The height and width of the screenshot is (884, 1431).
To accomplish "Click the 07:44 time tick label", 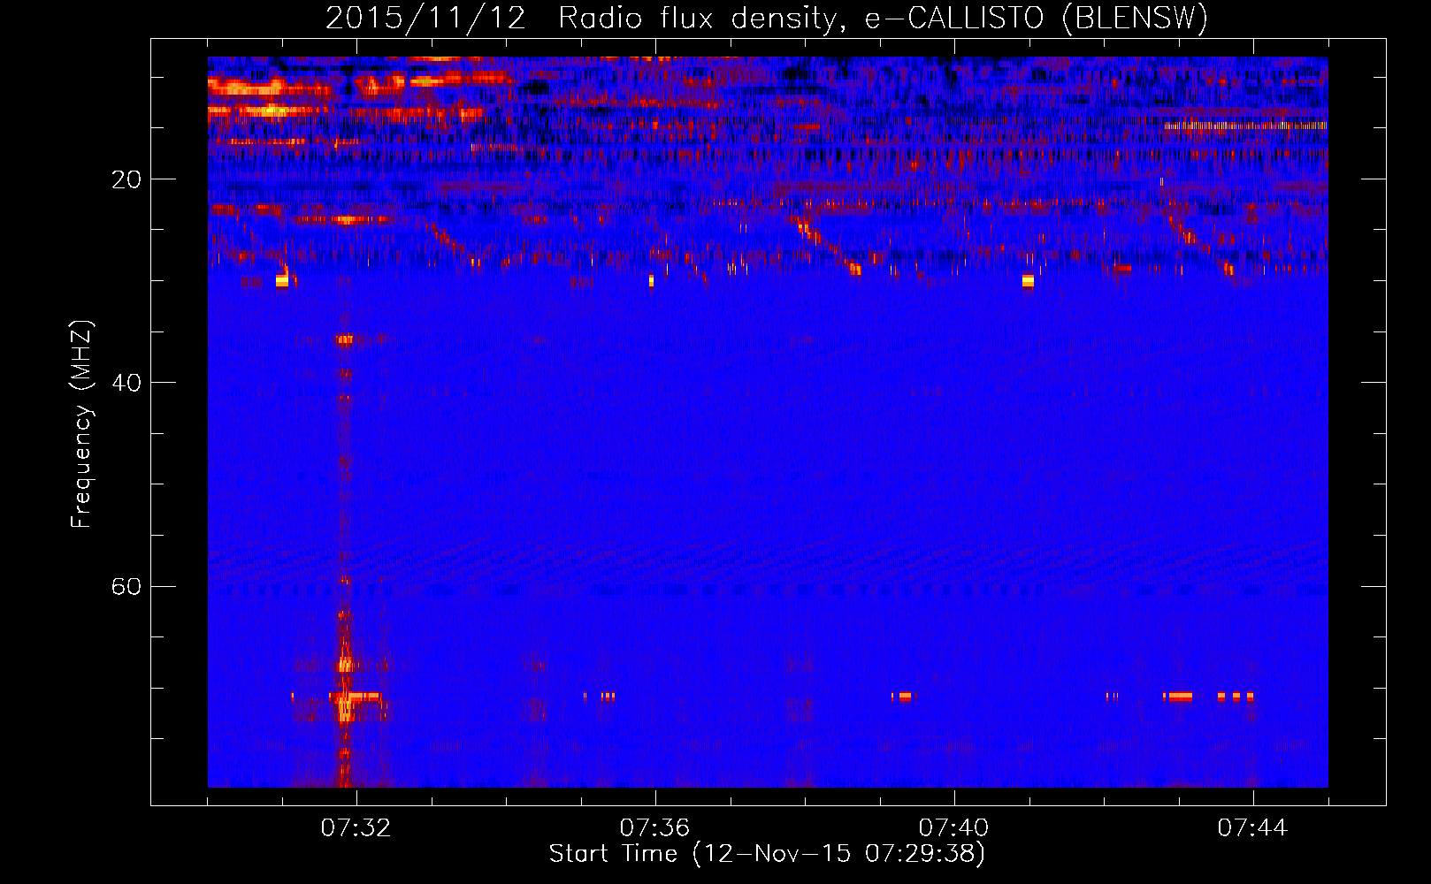I will click(1252, 828).
